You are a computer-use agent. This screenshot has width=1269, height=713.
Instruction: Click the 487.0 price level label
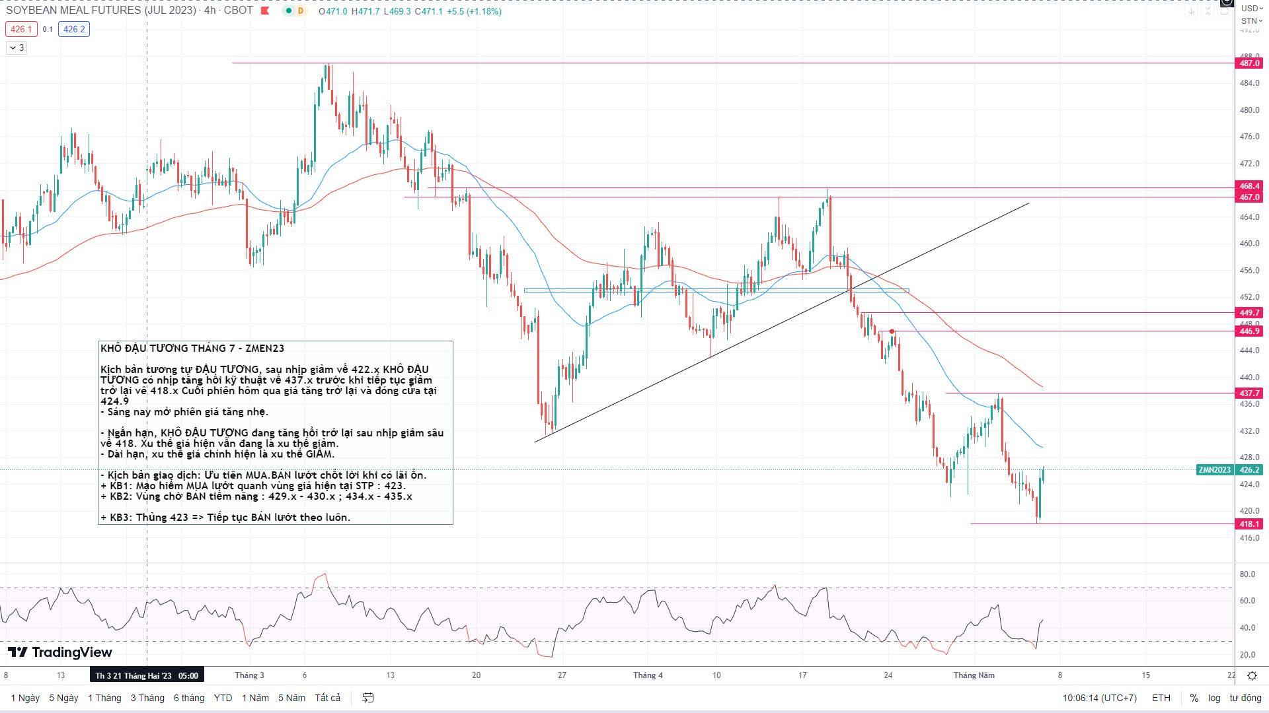point(1249,63)
